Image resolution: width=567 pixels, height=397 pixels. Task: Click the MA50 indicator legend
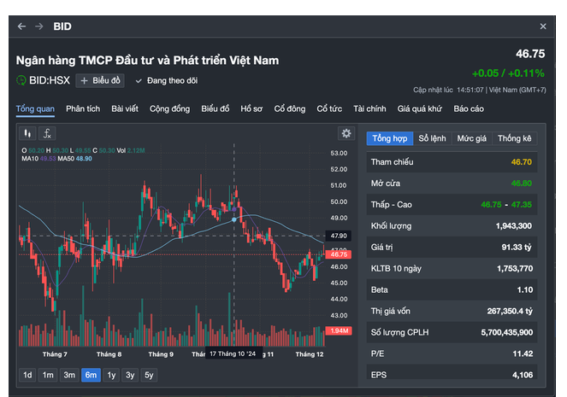click(x=75, y=159)
